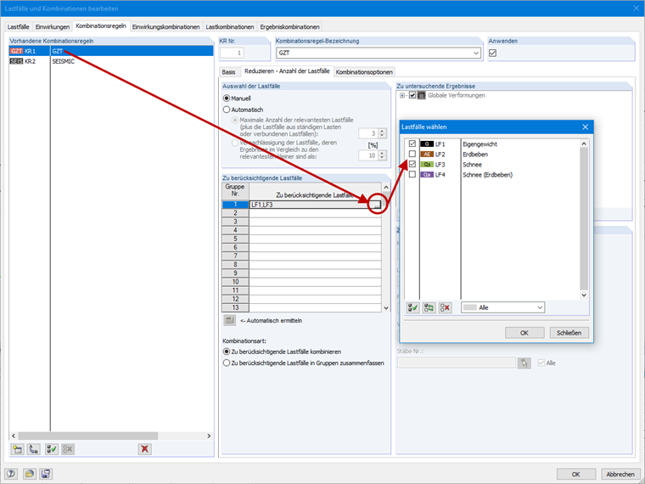Click the left arrow of rules list scrollbar
645x484 pixels.
[x=14, y=436]
